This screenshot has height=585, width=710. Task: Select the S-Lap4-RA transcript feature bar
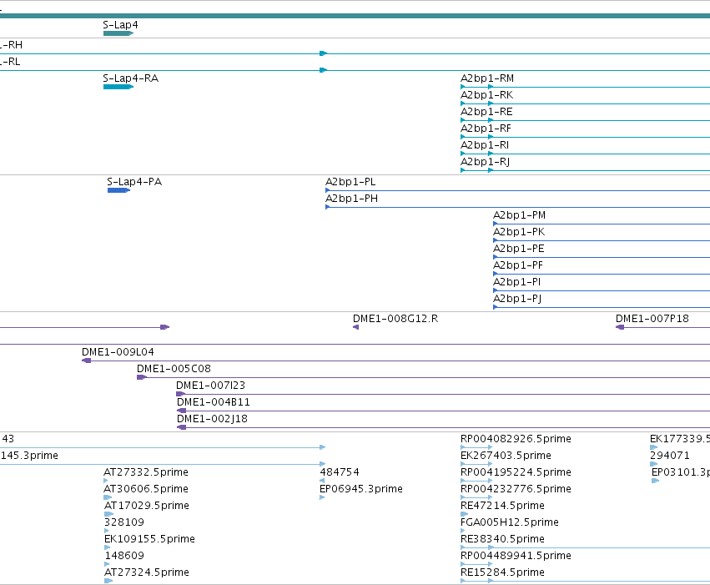[x=118, y=87]
